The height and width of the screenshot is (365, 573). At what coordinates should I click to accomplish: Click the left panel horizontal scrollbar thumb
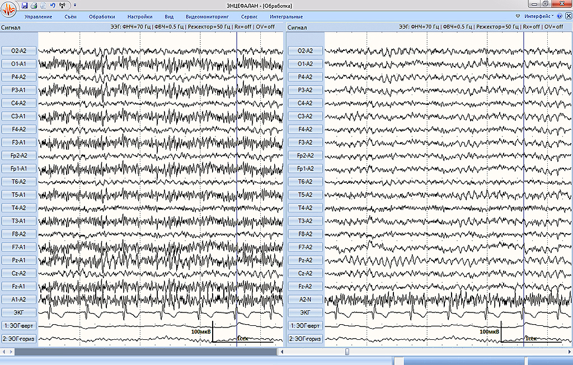pos(146,352)
